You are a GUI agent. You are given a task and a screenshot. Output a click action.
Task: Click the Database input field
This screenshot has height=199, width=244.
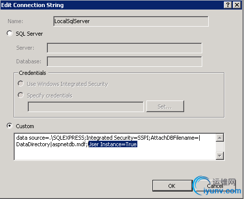tap(125, 61)
